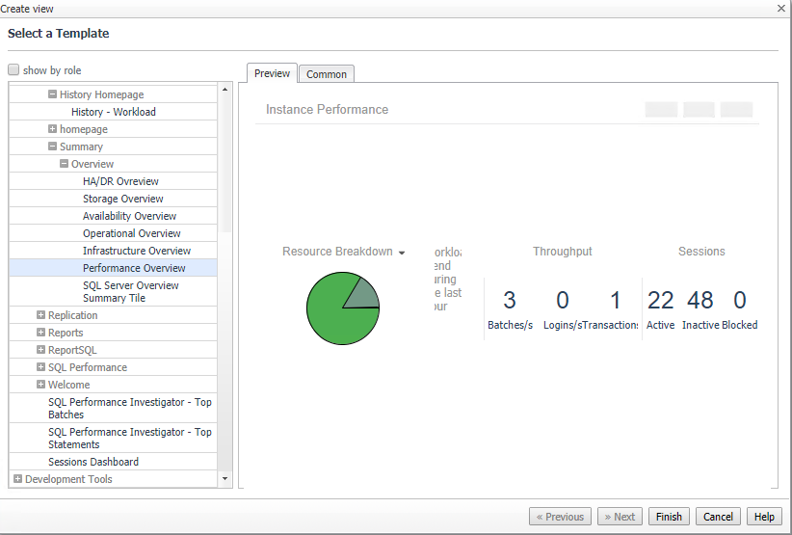Open the Resource Breakdown dropdown arrow
This screenshot has height=535, width=792.
click(401, 253)
